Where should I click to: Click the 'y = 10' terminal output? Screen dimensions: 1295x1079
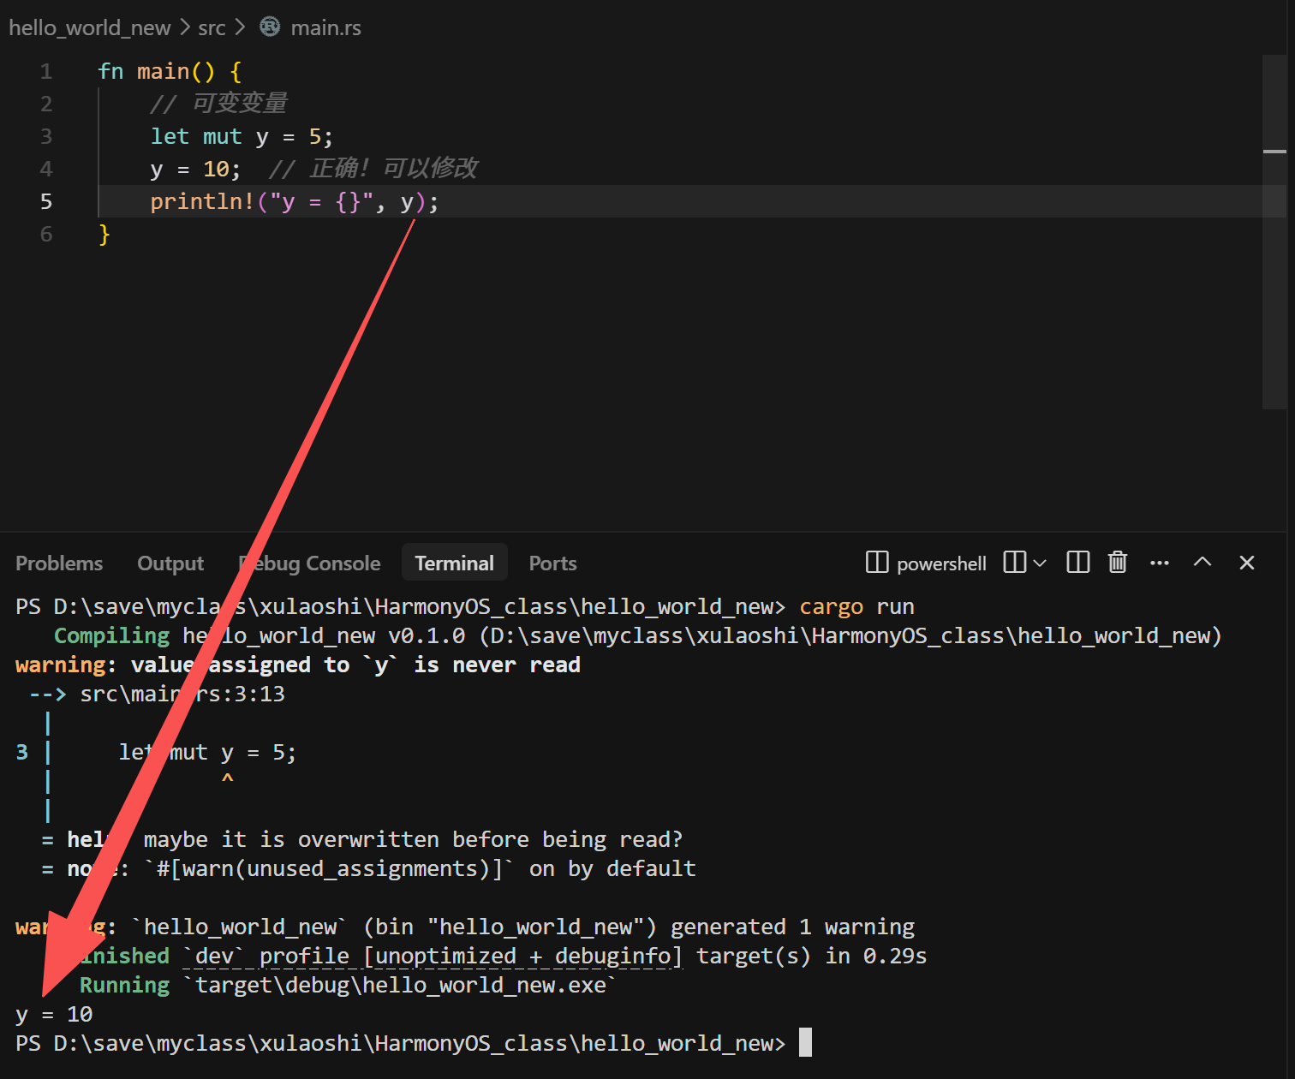tap(54, 1015)
